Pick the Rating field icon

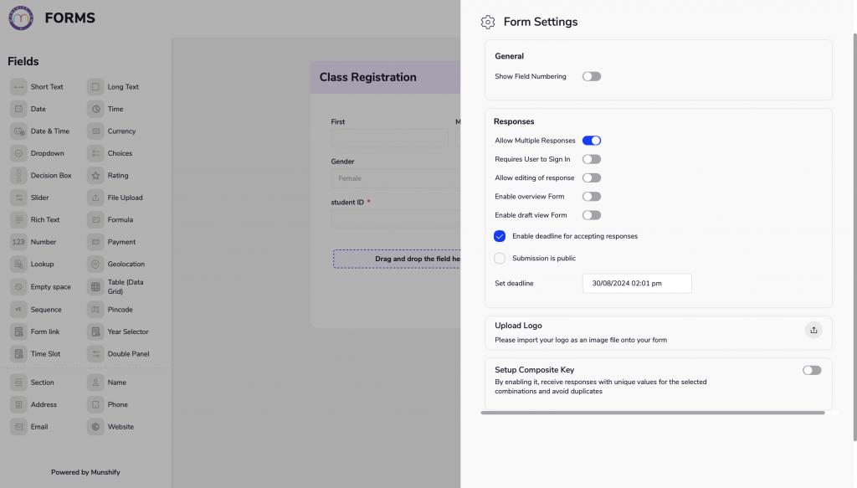[96, 175]
